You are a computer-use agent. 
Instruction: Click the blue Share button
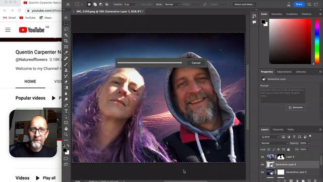(299, 5)
